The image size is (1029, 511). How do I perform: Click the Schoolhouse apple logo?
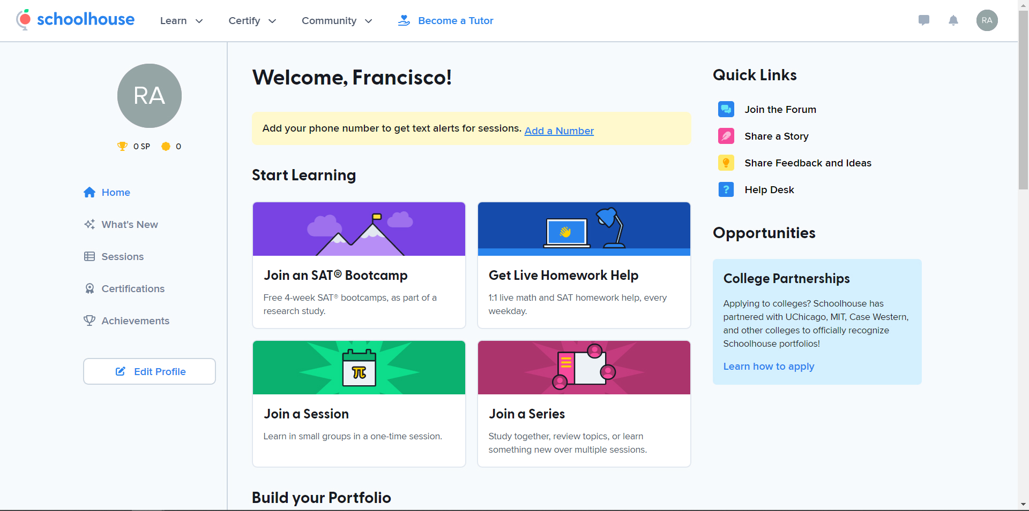click(24, 20)
